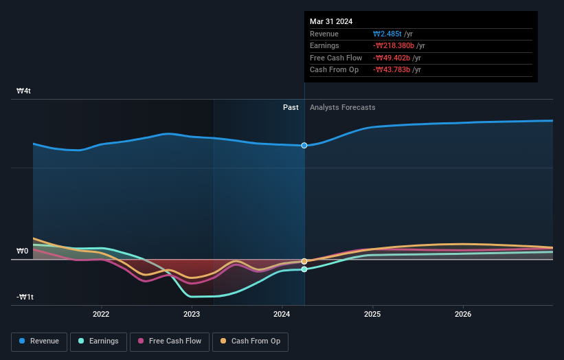564x360 pixels.
Task: Select the 2025 x-axis label
Action: pyautogui.click(x=372, y=314)
